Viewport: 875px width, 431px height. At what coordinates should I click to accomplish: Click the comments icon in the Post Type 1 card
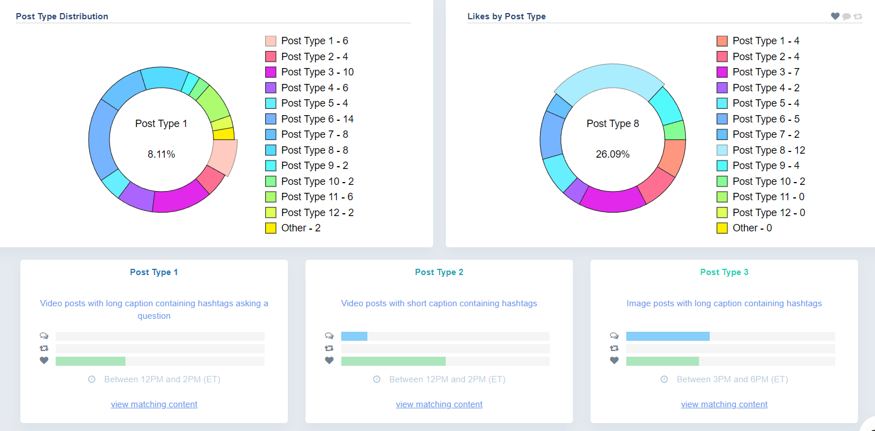[44, 336]
